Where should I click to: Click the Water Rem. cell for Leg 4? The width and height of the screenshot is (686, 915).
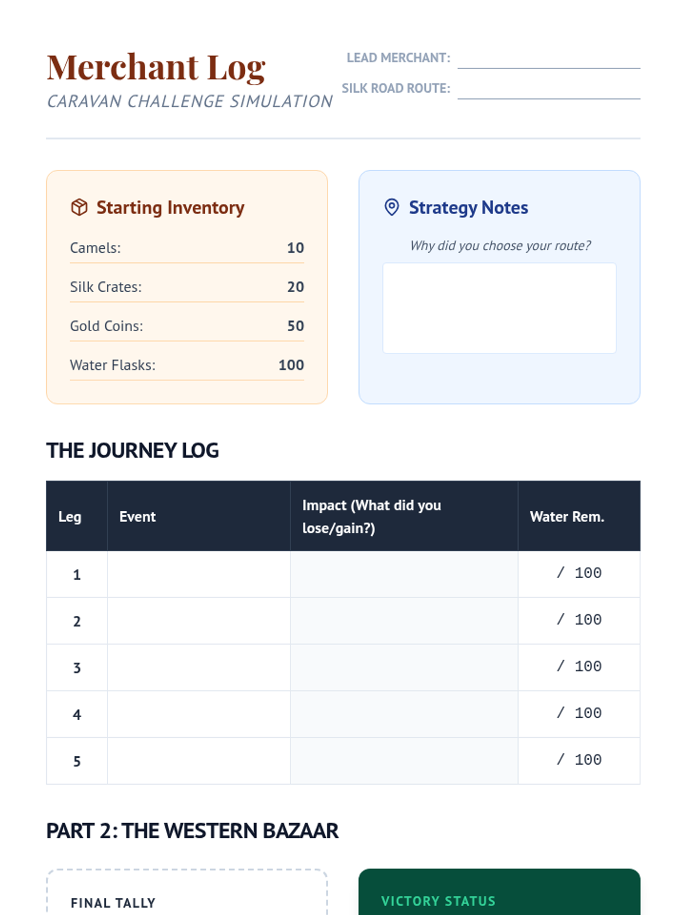pyautogui.click(x=579, y=714)
